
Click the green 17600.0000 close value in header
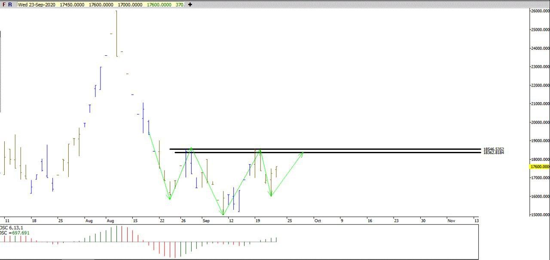pyautogui.click(x=159, y=5)
